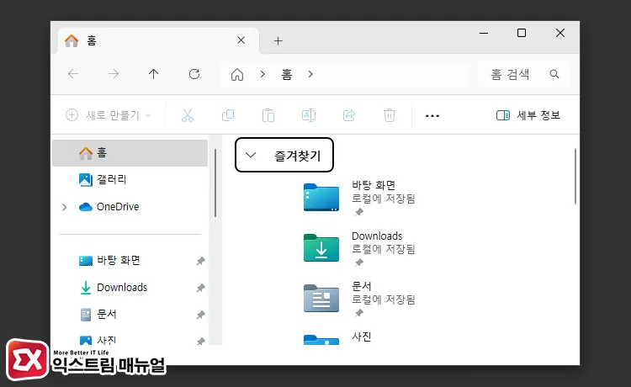The height and width of the screenshot is (387, 631).
Task: Click 홈 breadcrumb in address bar
Action: 287,74
